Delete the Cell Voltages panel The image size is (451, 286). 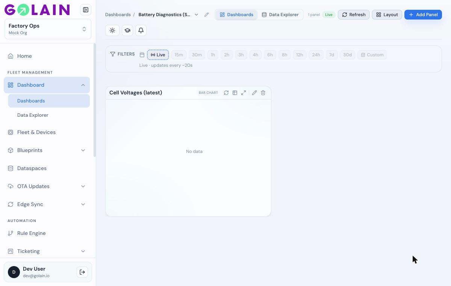point(263,93)
